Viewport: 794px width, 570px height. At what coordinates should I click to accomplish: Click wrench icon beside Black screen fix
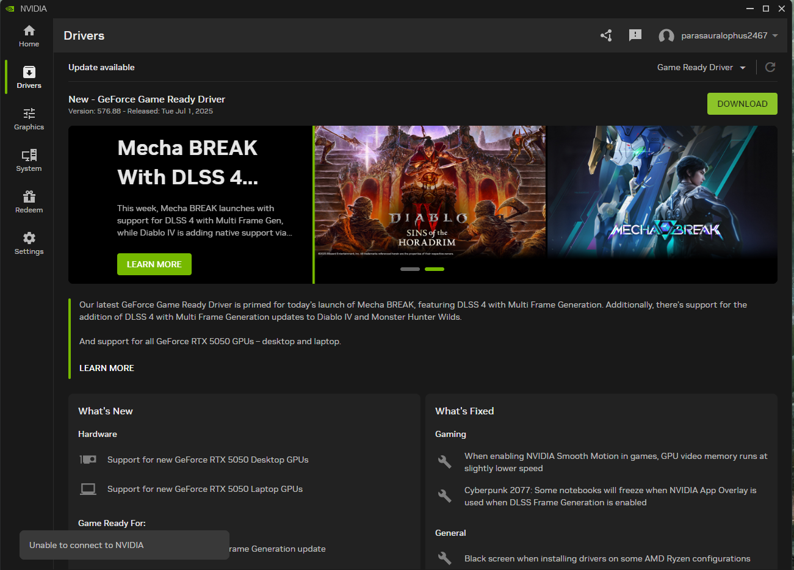click(445, 558)
